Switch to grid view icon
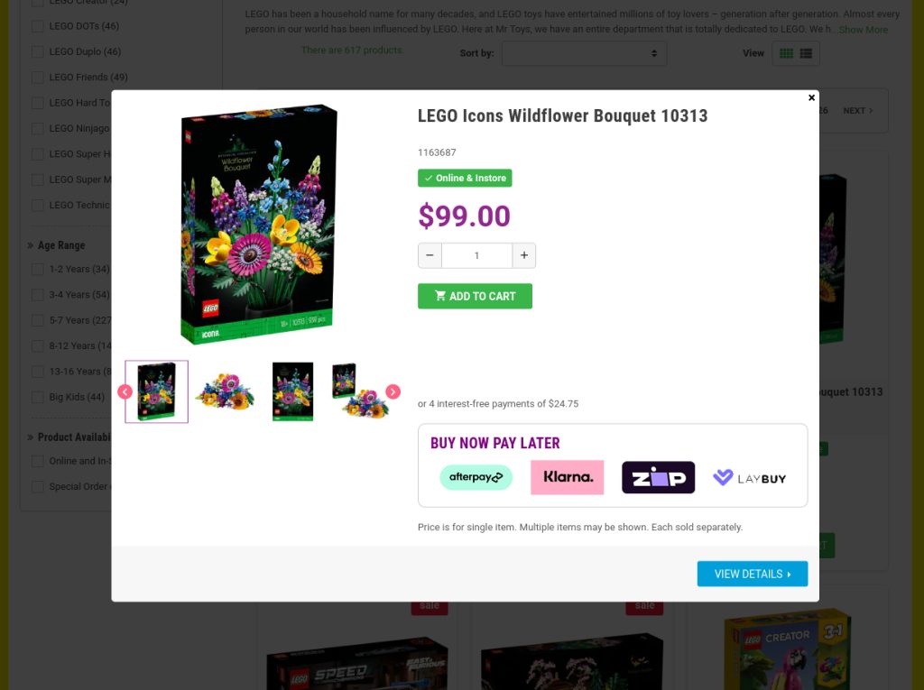This screenshot has width=924, height=690. pos(786,53)
